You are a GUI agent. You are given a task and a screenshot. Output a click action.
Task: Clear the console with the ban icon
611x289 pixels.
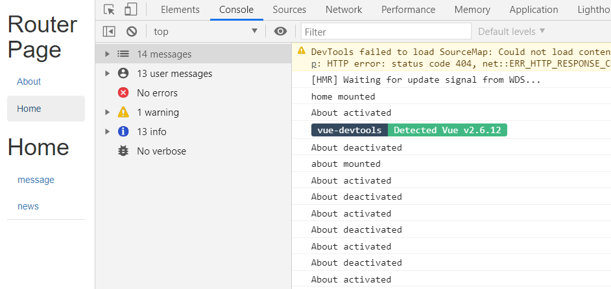[x=132, y=32]
